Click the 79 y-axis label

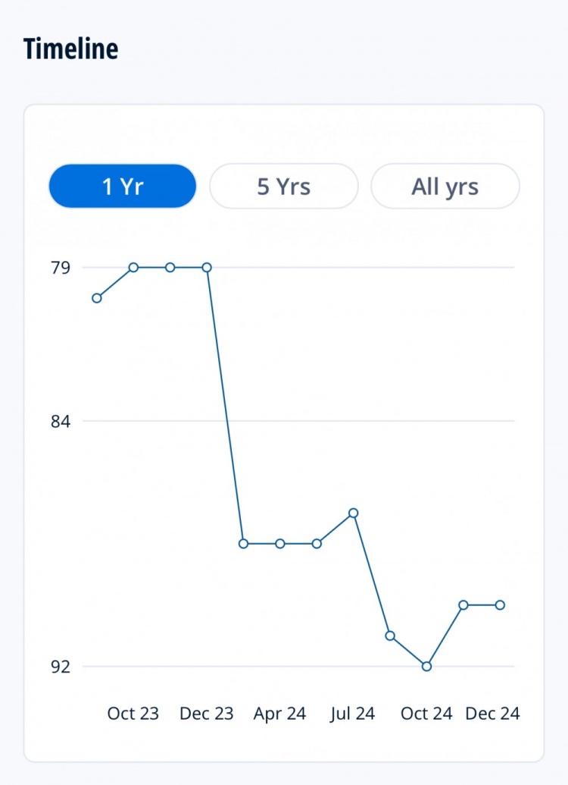(x=61, y=267)
